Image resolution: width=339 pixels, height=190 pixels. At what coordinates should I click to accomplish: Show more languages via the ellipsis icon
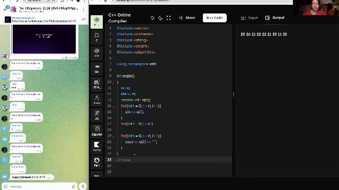[x=96, y=175]
